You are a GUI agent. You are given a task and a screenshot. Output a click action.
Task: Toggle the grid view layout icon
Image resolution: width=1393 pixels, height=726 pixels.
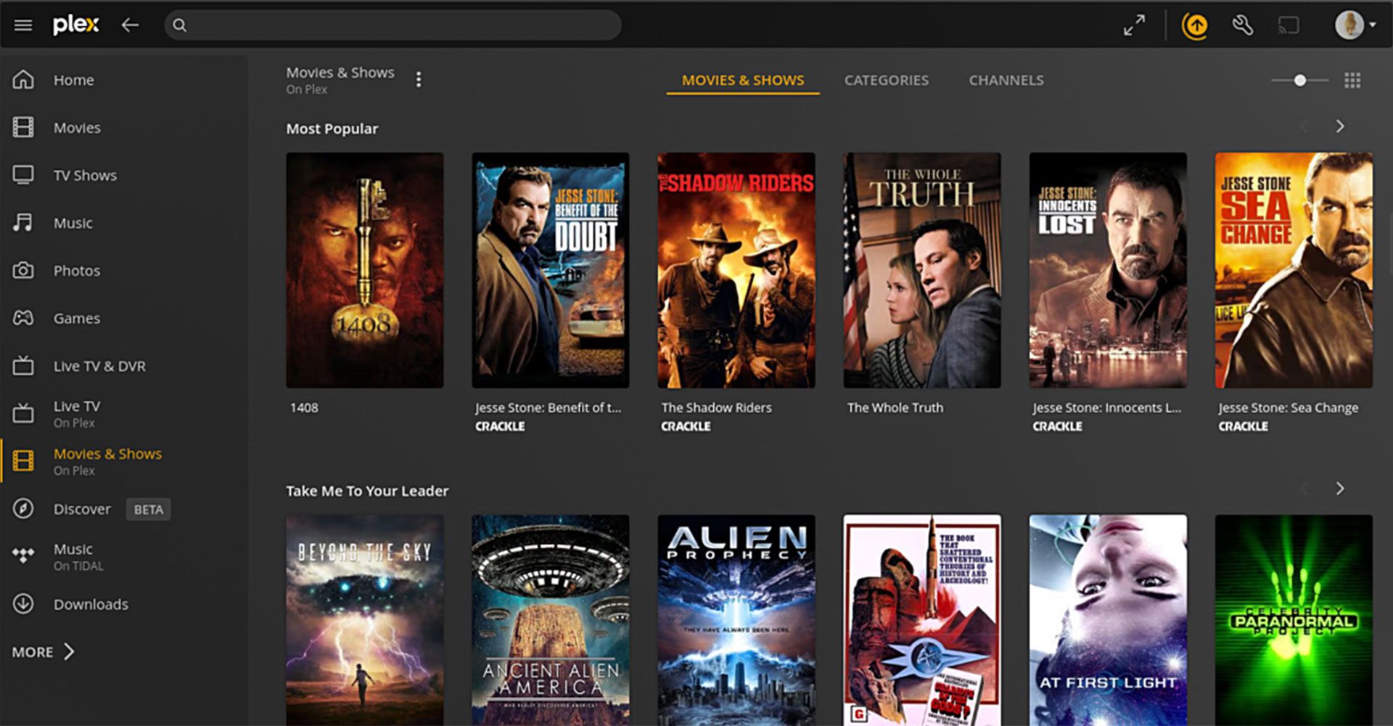(1352, 80)
